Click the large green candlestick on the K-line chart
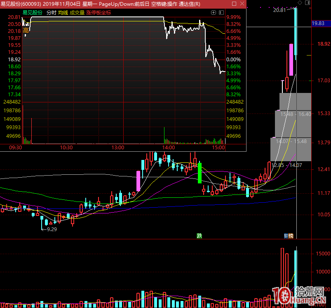This screenshot has height=308, width=331. [200, 173]
